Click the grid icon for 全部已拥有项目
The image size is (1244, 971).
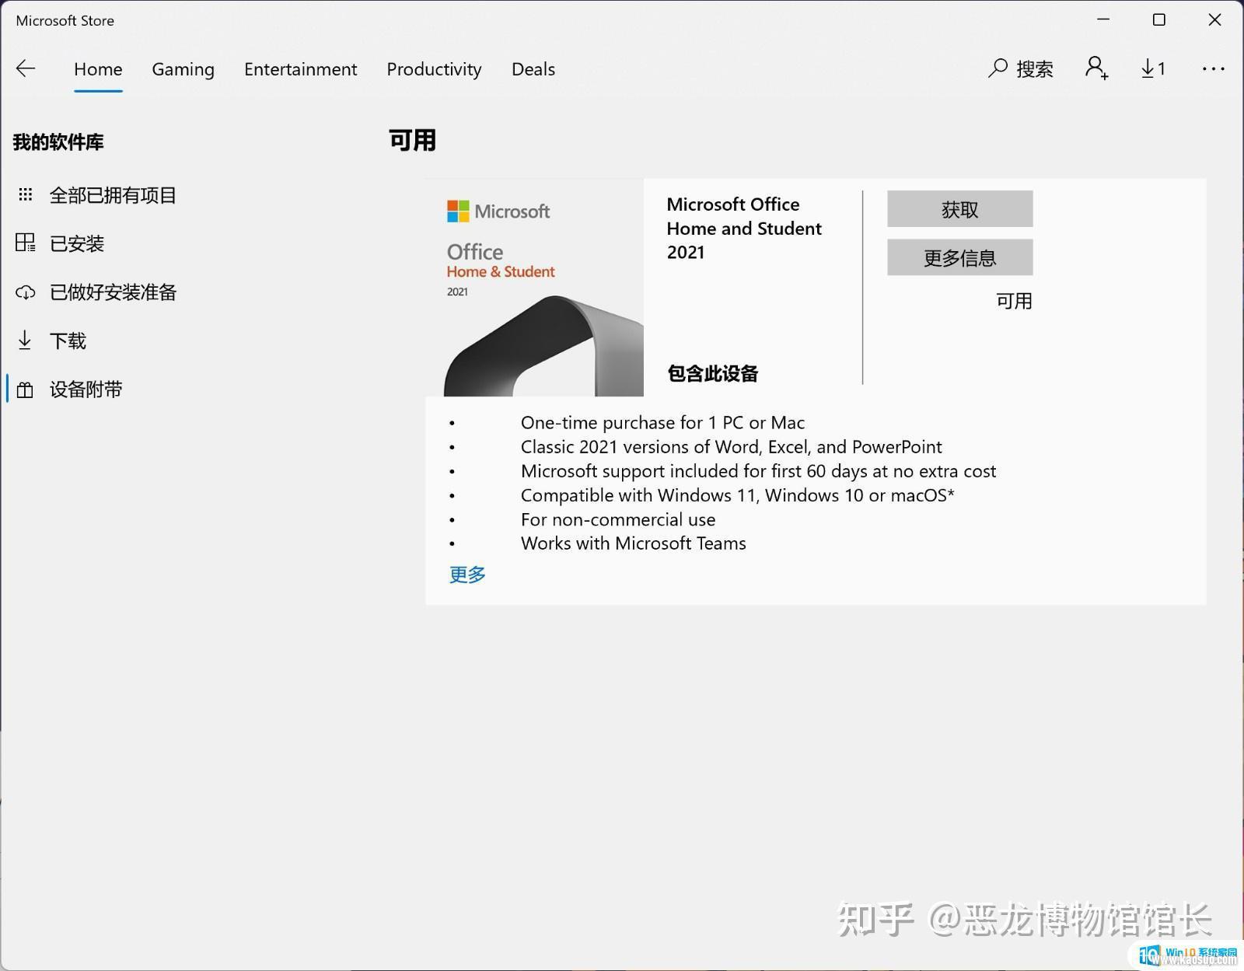point(25,194)
